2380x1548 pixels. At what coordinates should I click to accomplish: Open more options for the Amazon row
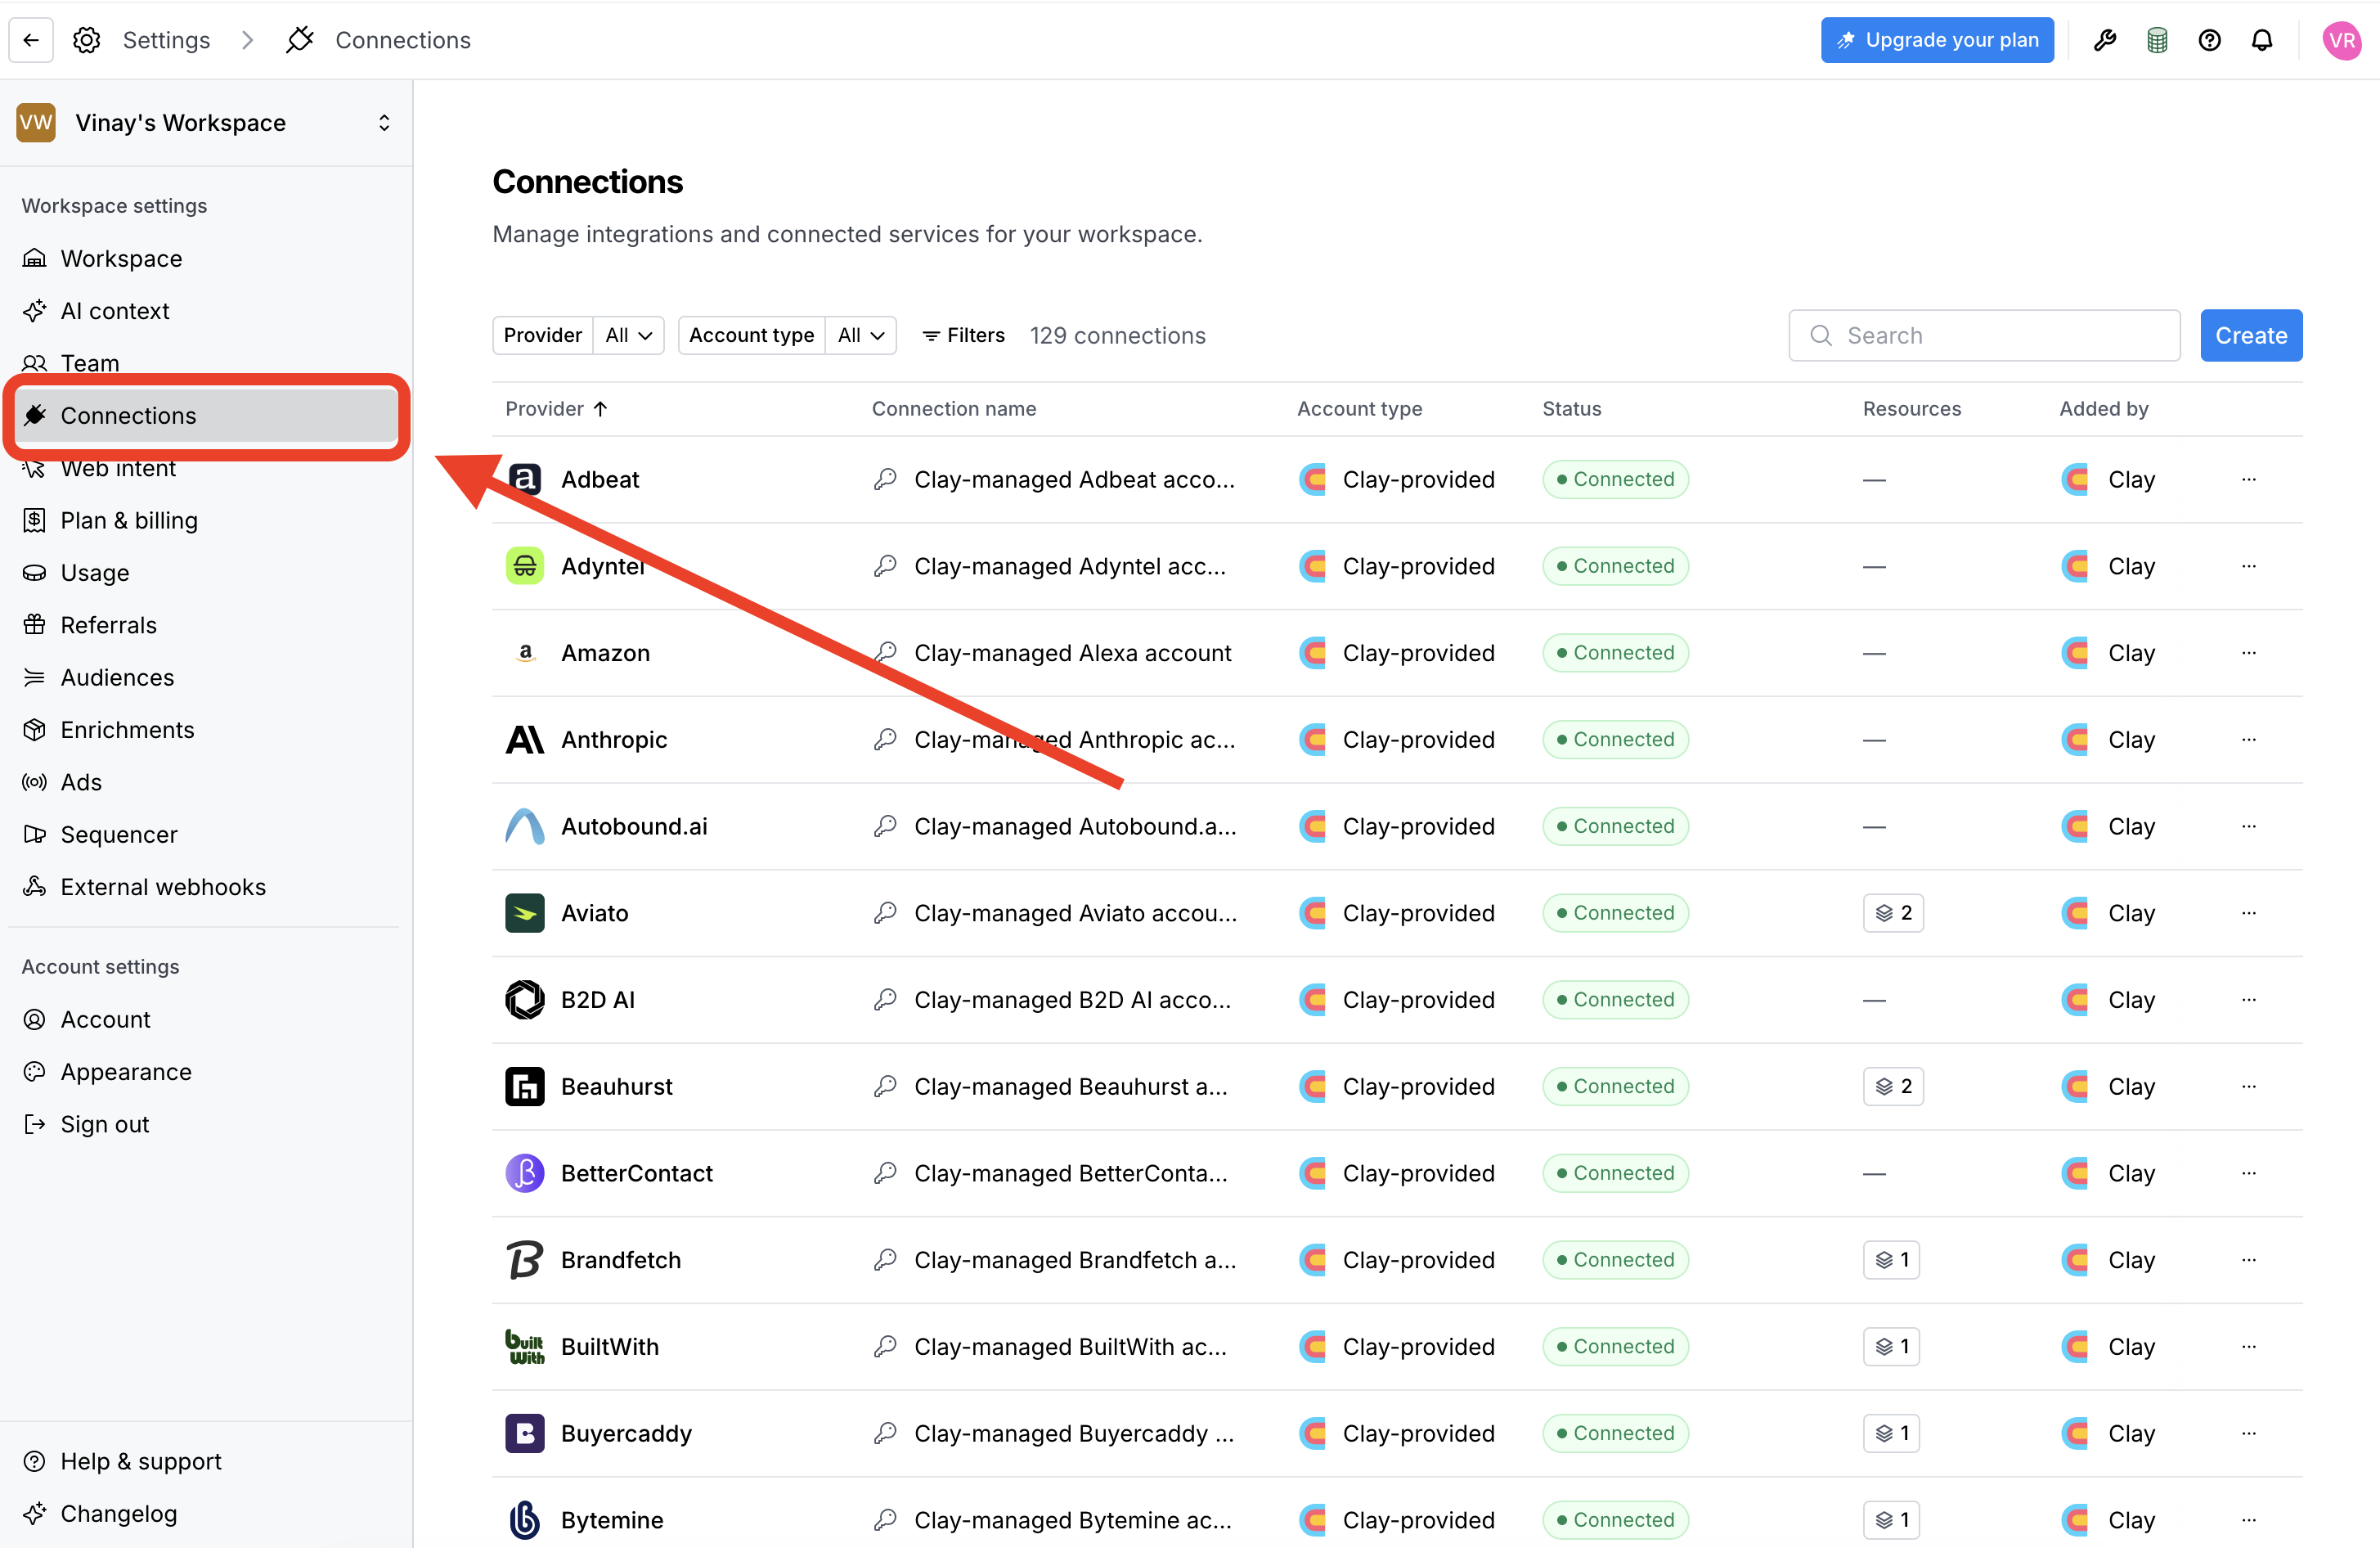pyautogui.click(x=2249, y=652)
